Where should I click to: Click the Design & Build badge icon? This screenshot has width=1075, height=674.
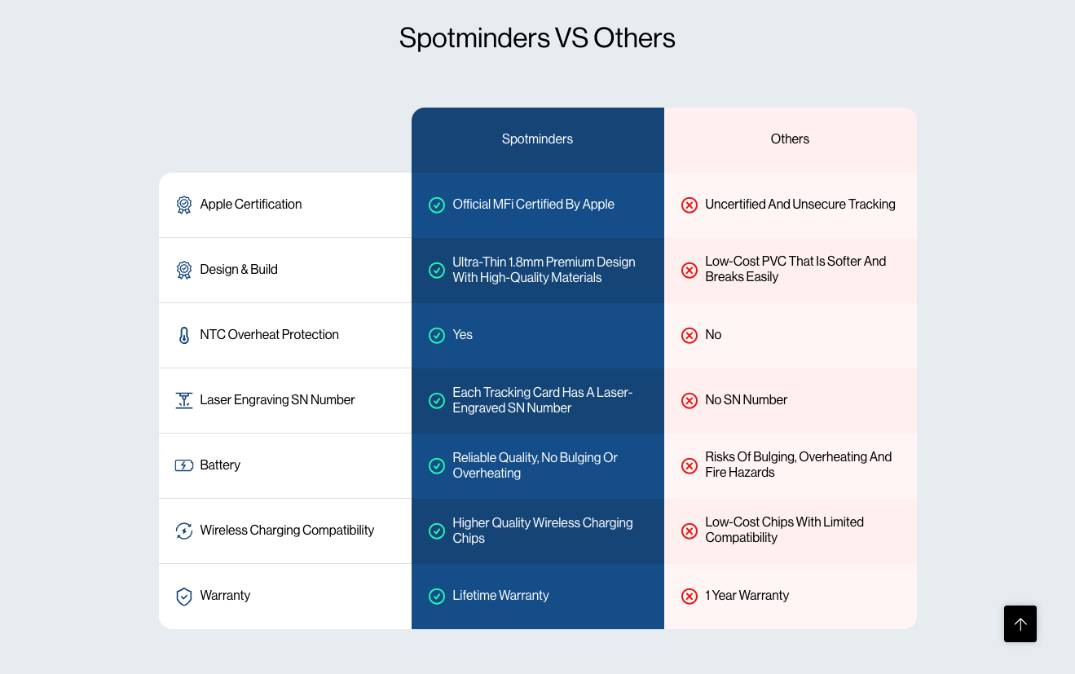click(184, 270)
